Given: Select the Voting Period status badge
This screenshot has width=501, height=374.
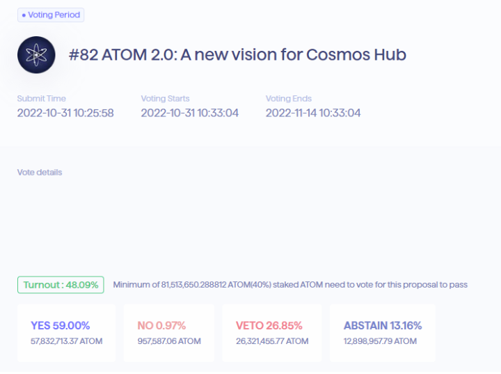Looking at the screenshot, I should pos(51,15).
